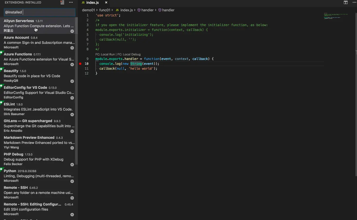Screen dimensions: 357x220
Task: Open the demo01 breadcrumb
Action: pyautogui.click(x=89, y=10)
